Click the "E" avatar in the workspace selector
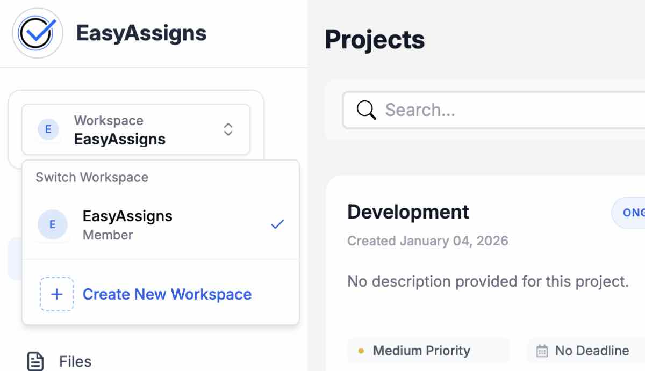Screen dimensions: 645x371 pyautogui.click(x=48, y=129)
